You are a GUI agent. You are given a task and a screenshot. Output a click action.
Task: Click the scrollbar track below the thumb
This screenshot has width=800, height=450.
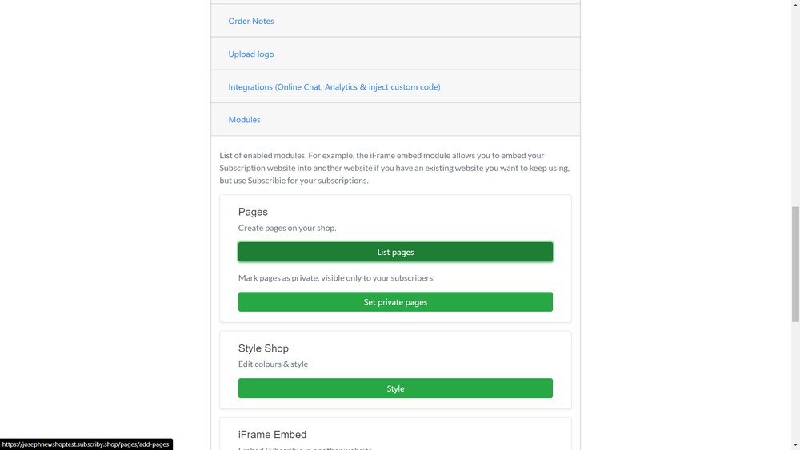tap(795, 382)
